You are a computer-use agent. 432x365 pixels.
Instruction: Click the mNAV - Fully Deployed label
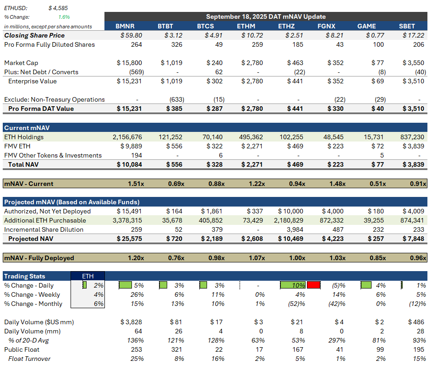coord(39,258)
